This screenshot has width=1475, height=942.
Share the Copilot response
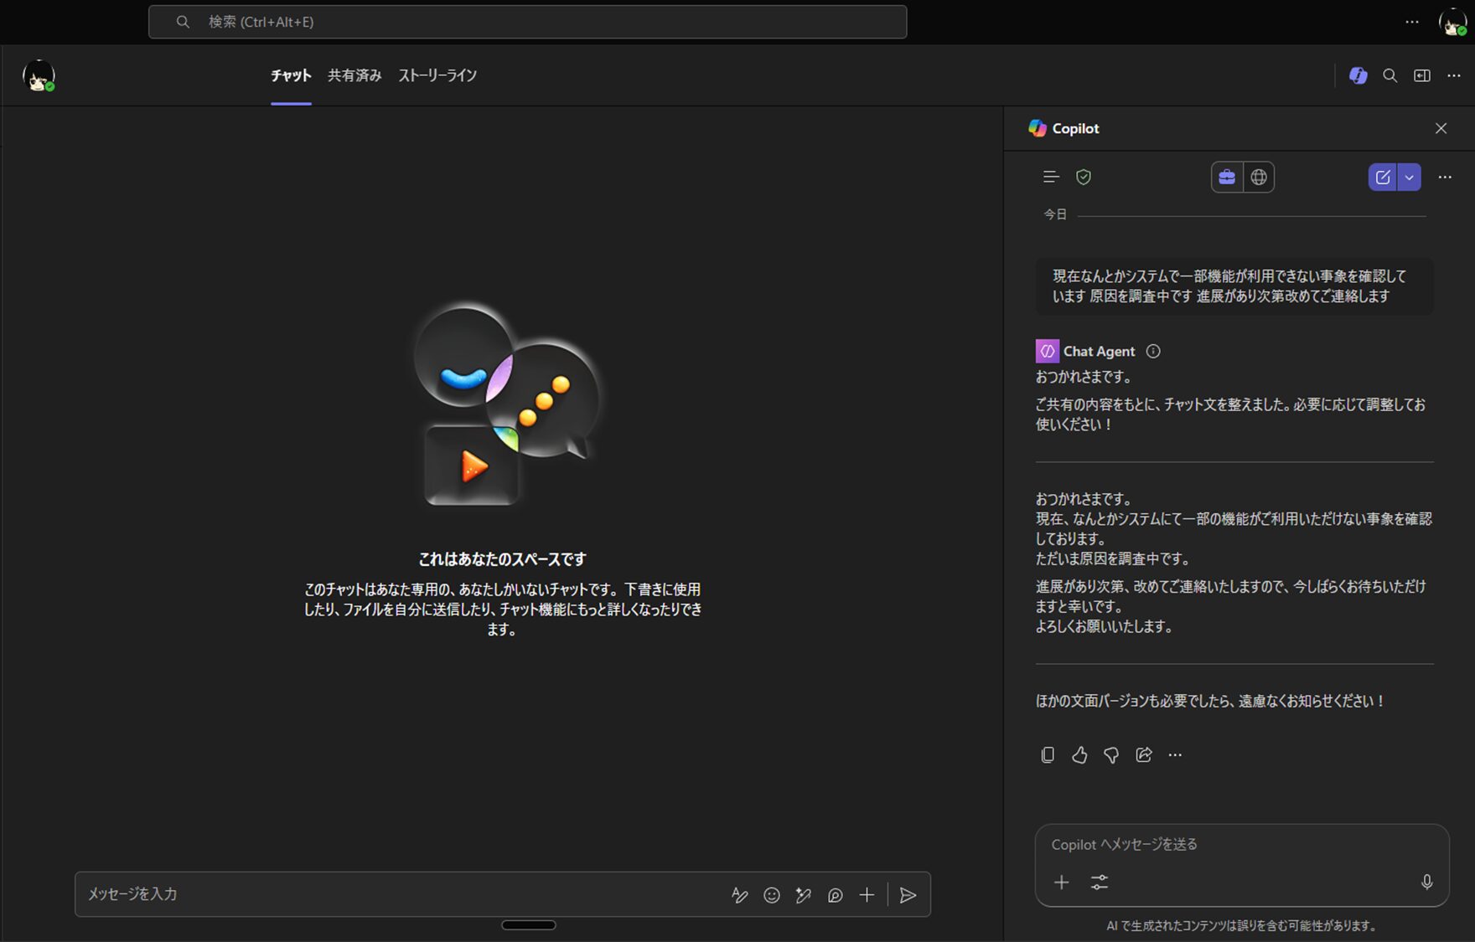tap(1143, 755)
